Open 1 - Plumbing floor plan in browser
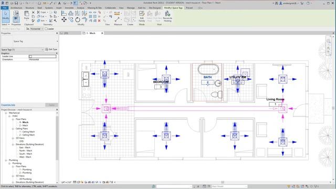This screenshot has height=189, width=336. (25, 170)
